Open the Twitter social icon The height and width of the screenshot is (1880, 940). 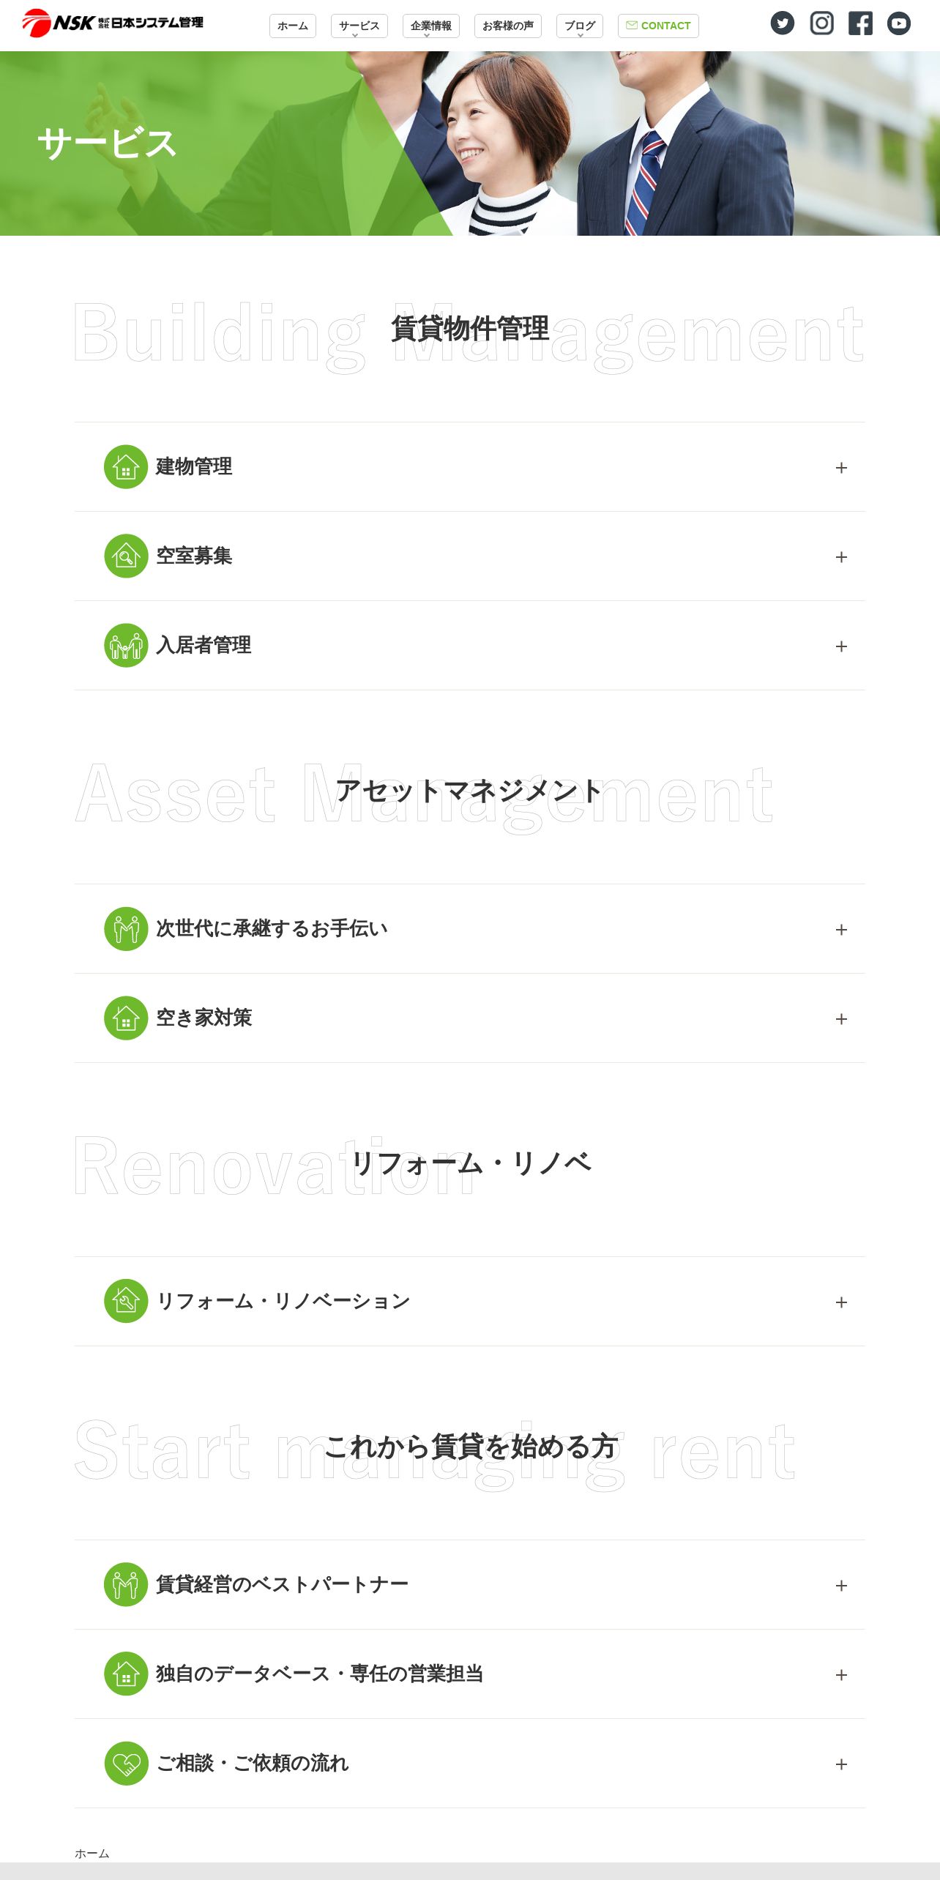[x=783, y=23]
